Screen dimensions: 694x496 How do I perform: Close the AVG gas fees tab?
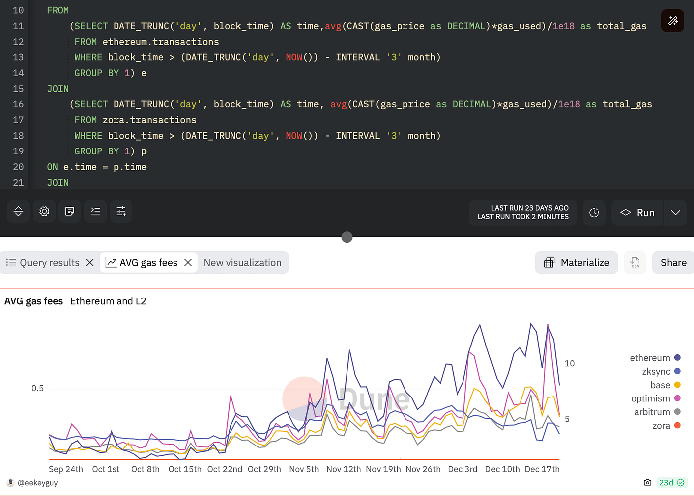coord(188,263)
